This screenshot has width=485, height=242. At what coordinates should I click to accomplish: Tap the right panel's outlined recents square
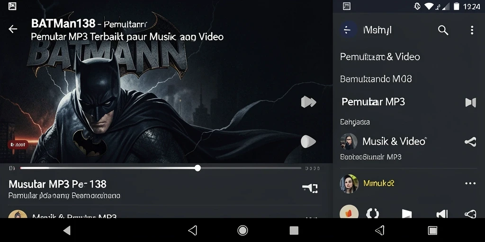point(432,230)
